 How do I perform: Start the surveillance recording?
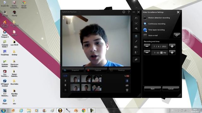tap(152, 89)
